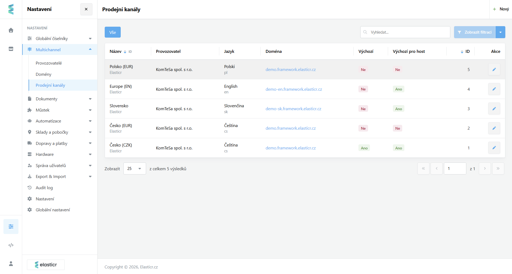The height and width of the screenshot is (274, 512).
Task: Open the developer code icon
Action: pos(11,245)
